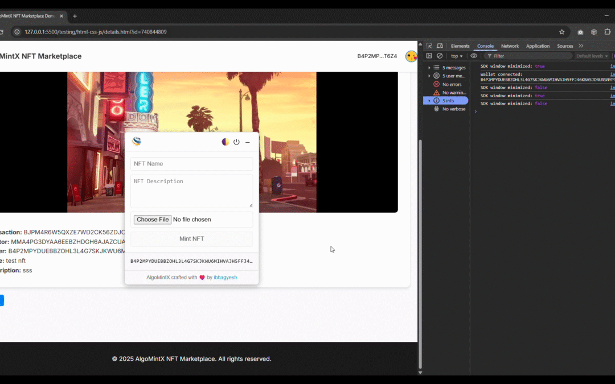Toggle the device emulation icon in DevTools

(440, 46)
